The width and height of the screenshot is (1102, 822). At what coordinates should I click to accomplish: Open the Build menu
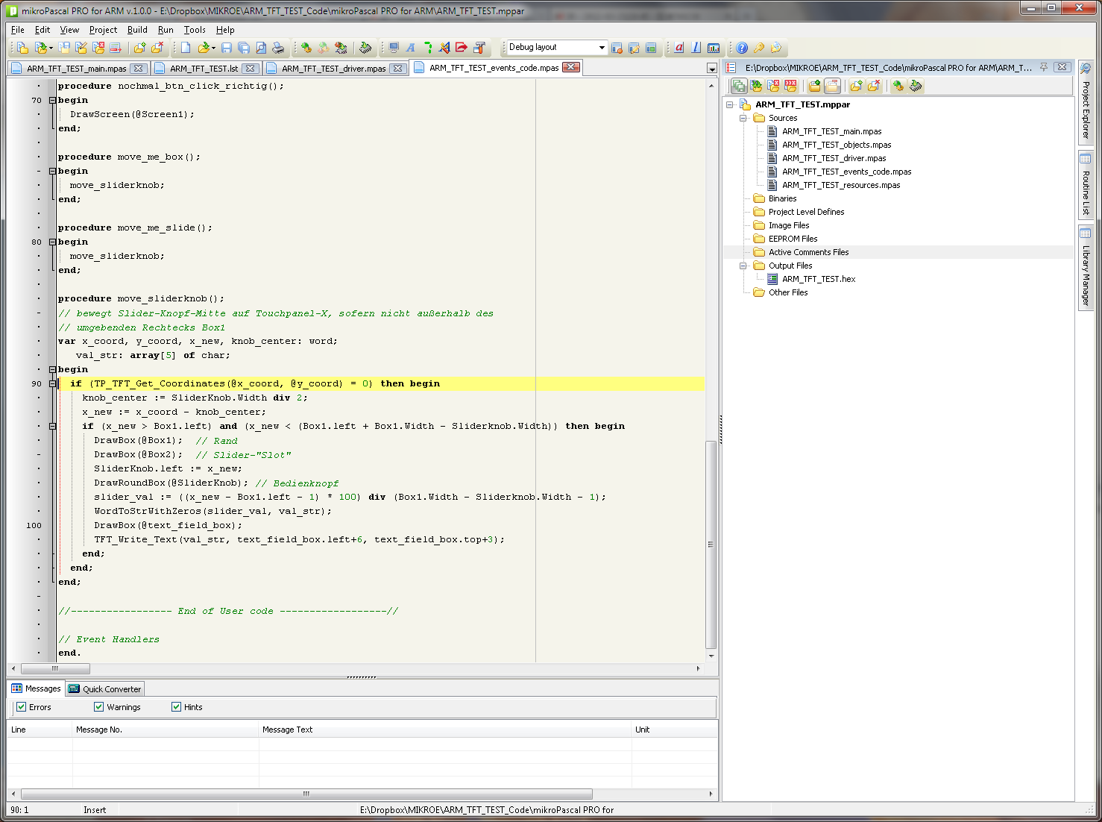click(137, 30)
